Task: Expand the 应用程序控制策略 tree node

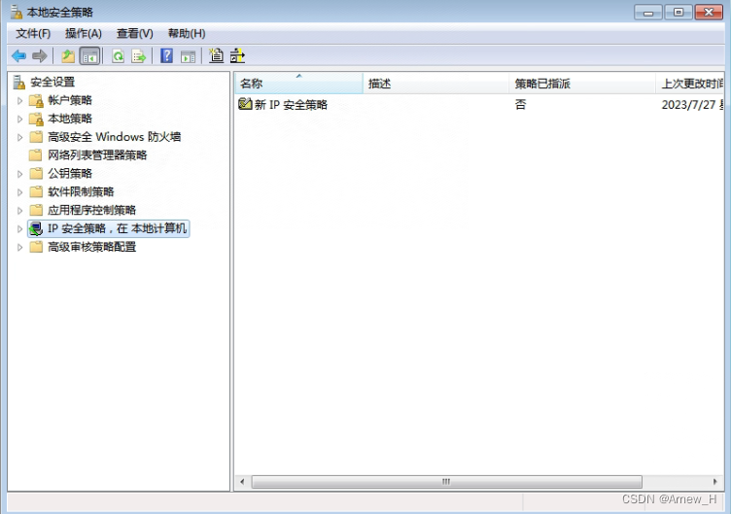Action: (x=19, y=211)
